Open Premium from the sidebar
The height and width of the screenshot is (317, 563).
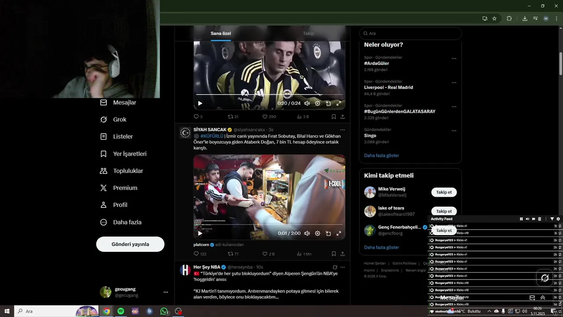(x=119, y=188)
